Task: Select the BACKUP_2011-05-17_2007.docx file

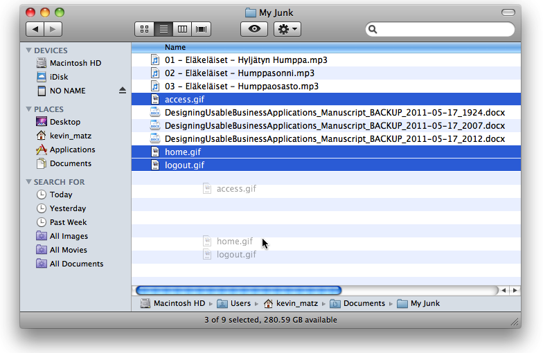Action: tap(326, 126)
